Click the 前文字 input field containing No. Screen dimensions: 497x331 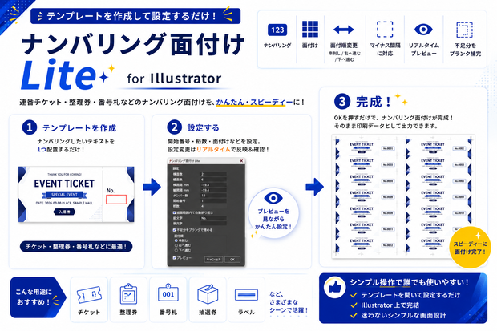tap(213, 218)
